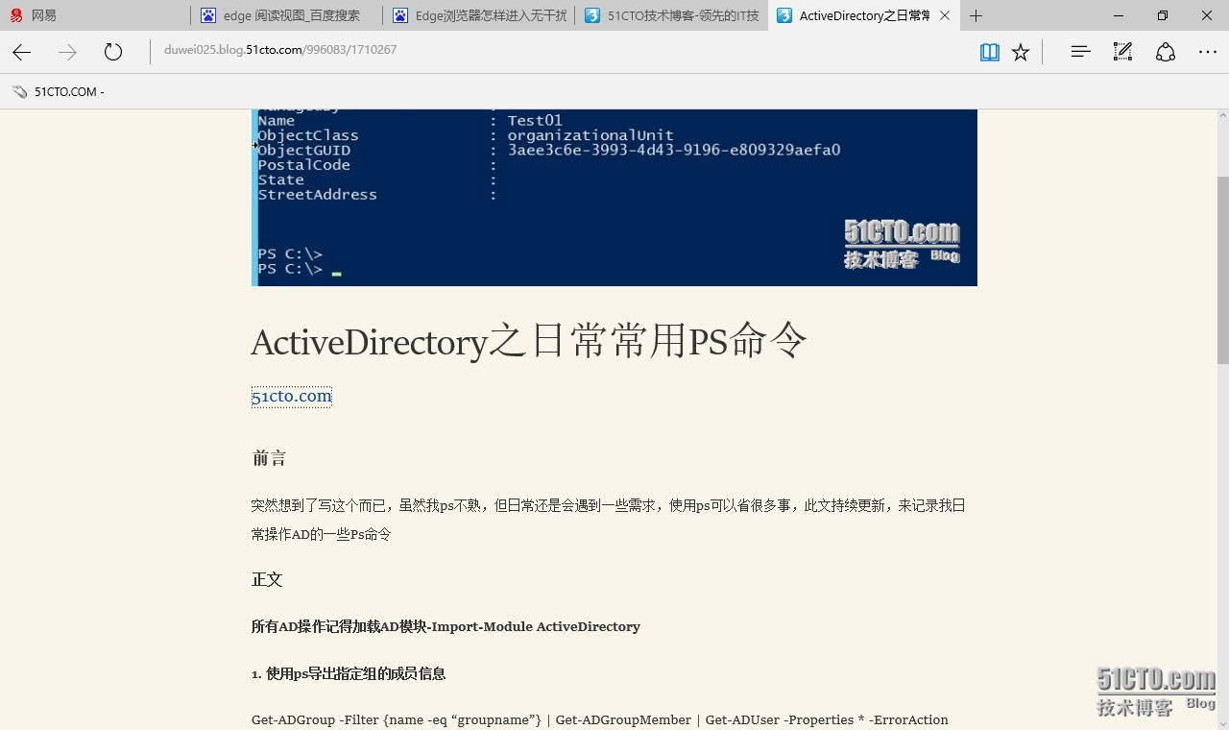
Task: Click heading 1. 使用ps导出指定组的成员信息
Action: (349, 673)
